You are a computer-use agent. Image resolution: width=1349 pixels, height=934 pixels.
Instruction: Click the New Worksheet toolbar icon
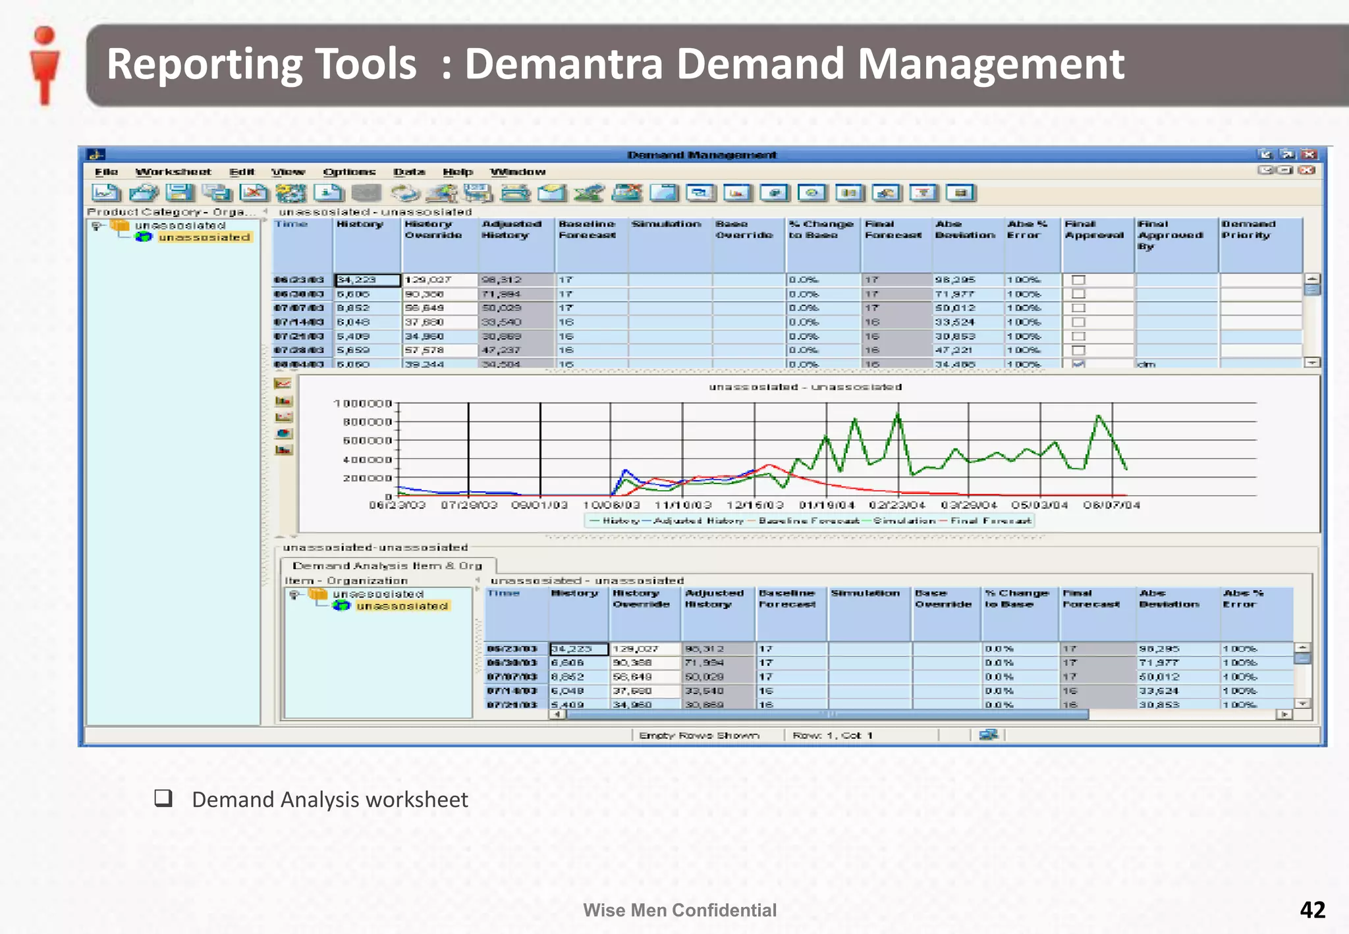click(x=106, y=192)
